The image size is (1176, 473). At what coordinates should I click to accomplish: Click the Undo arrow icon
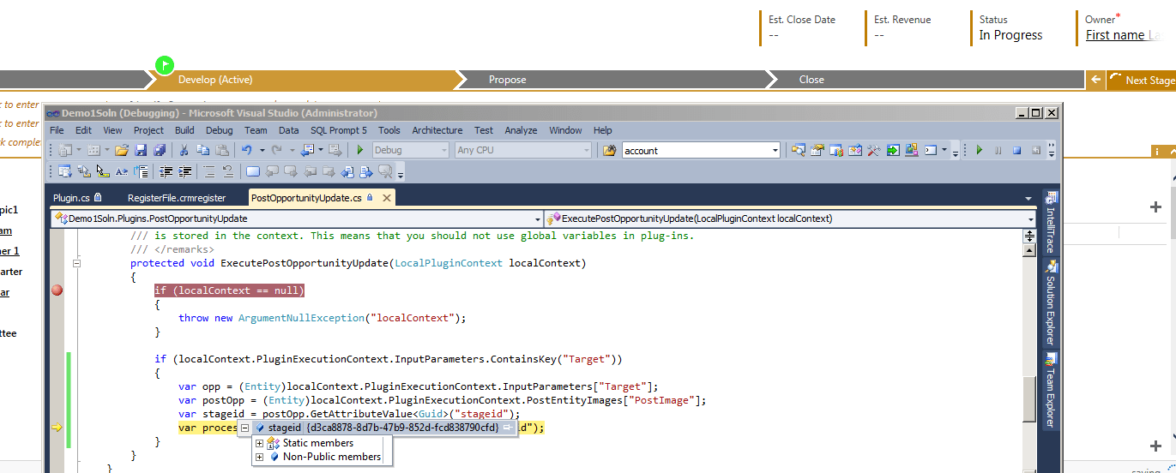click(247, 150)
